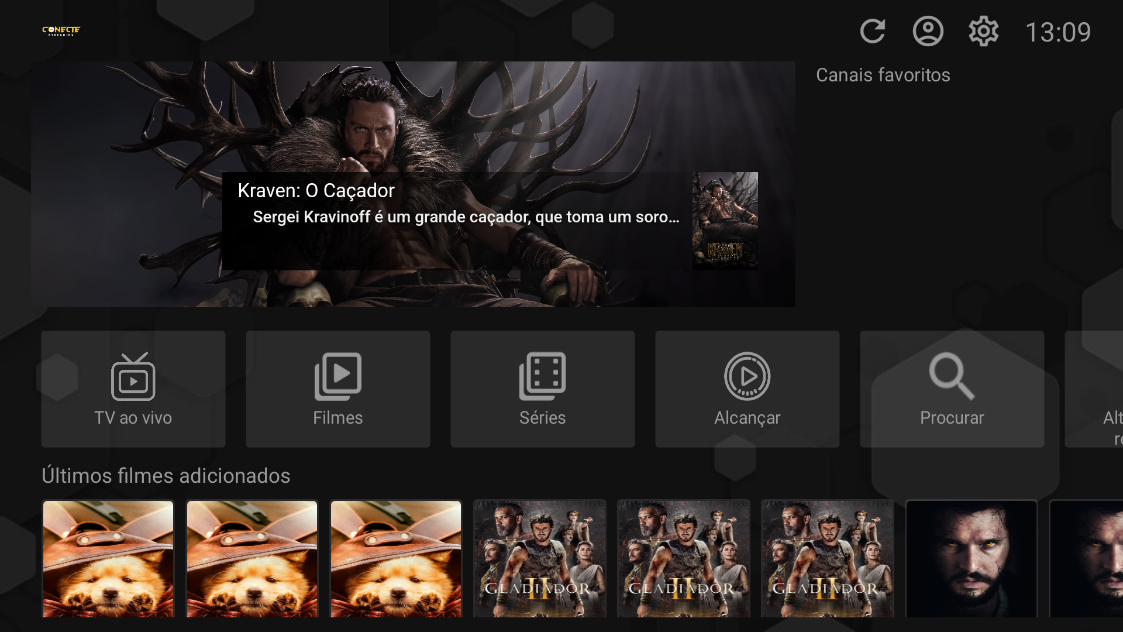Click the Últimos filmes adicionados heading
The height and width of the screenshot is (632, 1123).
(166, 476)
